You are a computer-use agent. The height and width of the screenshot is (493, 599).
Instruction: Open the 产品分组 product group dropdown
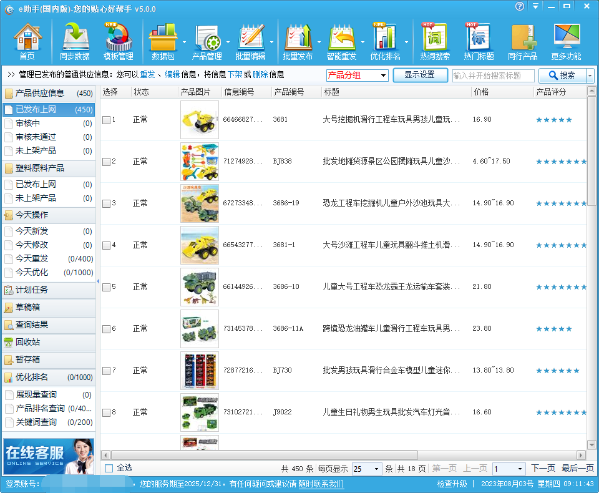click(x=357, y=76)
